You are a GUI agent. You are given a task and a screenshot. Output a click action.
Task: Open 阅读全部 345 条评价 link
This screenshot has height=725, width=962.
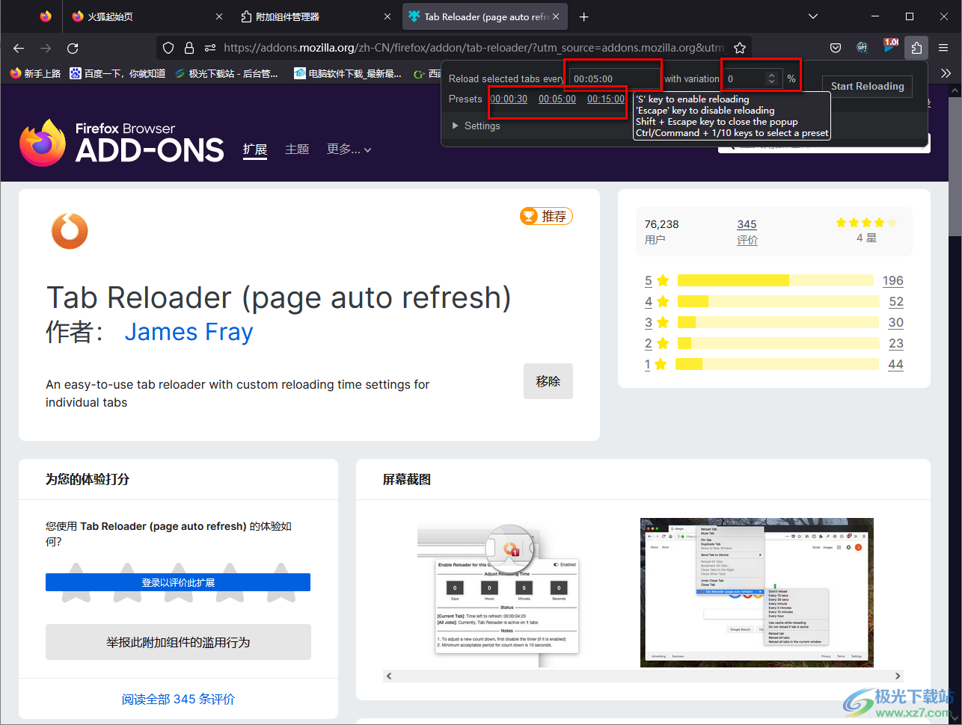click(x=178, y=700)
